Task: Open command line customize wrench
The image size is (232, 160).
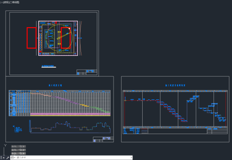Action: pos(7,158)
